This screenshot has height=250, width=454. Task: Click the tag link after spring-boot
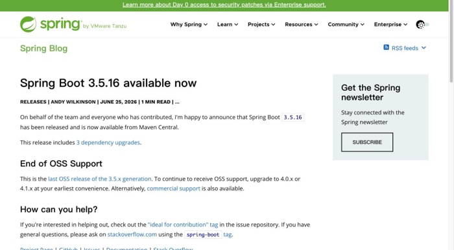[227, 234]
